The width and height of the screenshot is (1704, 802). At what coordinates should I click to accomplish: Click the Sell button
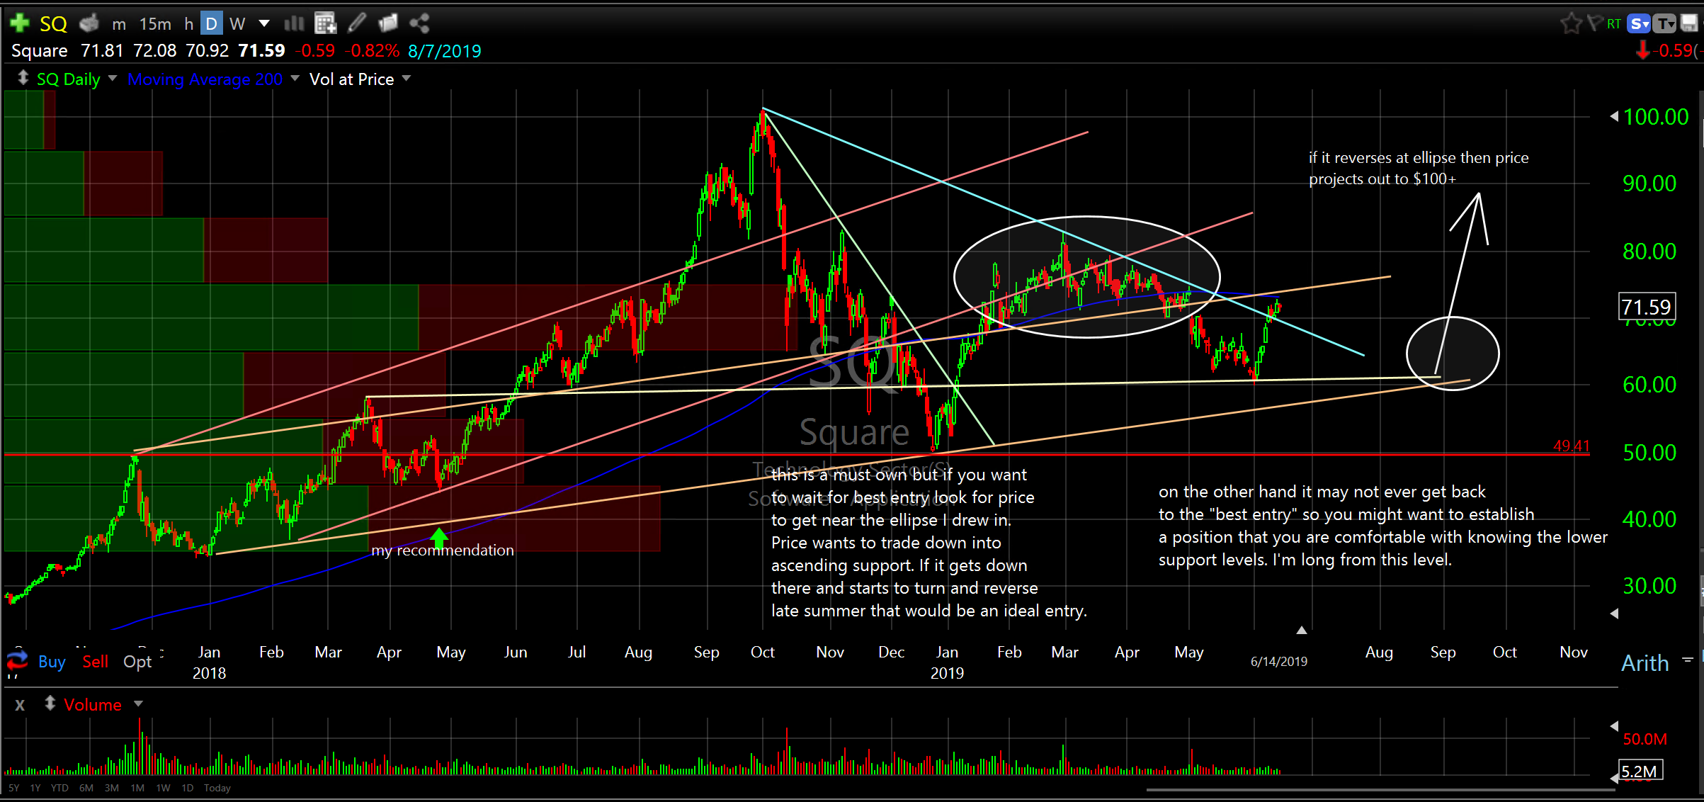coord(95,662)
